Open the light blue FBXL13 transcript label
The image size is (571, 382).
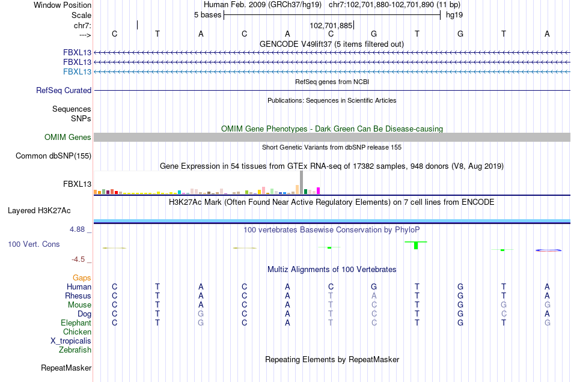pyautogui.click(x=77, y=71)
